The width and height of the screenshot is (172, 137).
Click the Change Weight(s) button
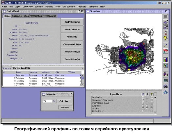click(72, 44)
